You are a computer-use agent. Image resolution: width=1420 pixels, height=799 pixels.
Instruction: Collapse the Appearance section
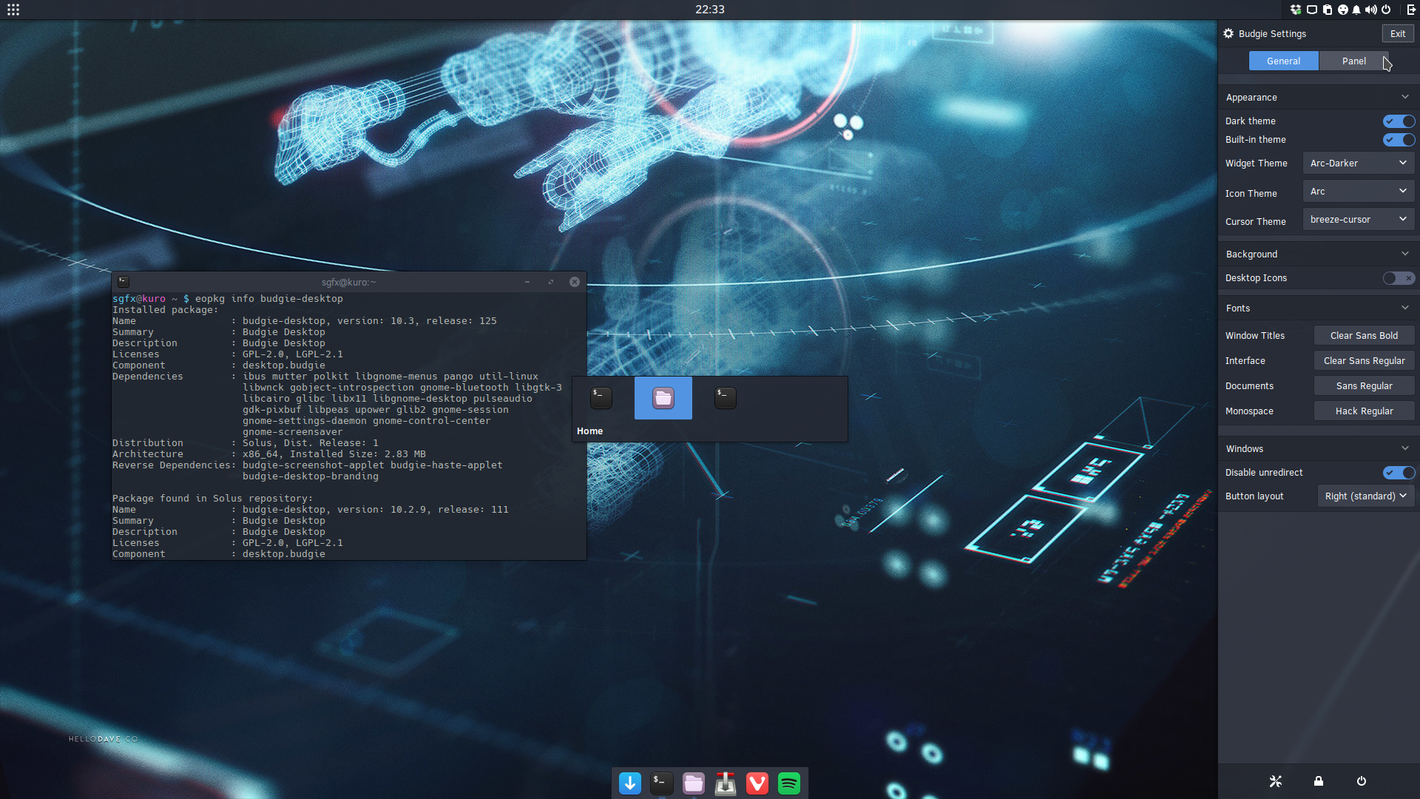(x=1404, y=97)
